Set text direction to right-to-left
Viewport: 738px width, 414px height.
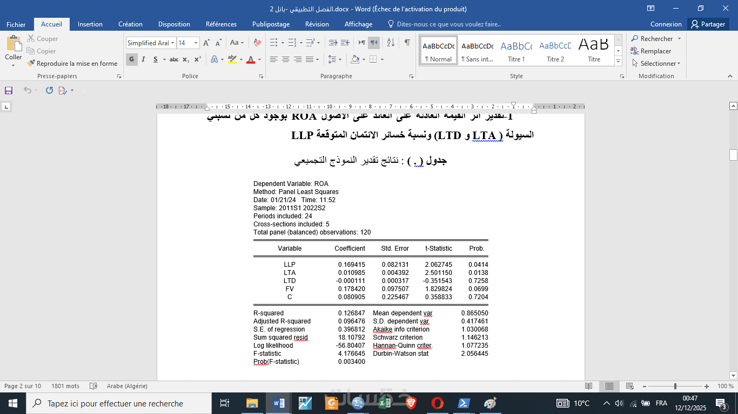point(374,43)
